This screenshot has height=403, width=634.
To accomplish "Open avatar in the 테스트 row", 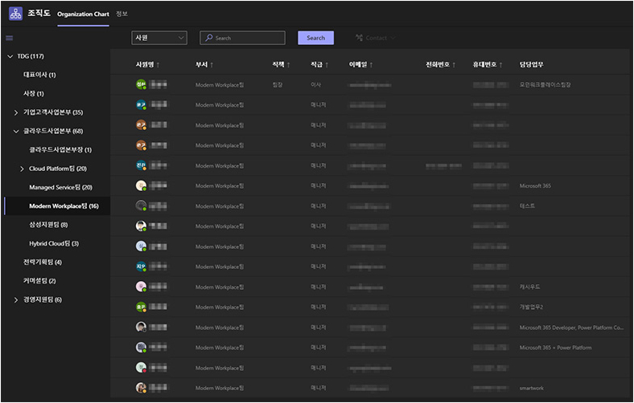I will click(x=141, y=206).
